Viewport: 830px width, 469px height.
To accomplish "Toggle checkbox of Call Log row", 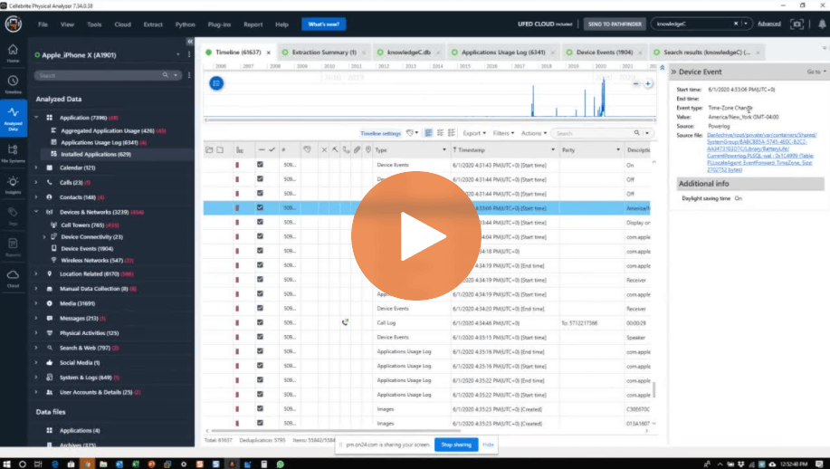I will tap(260, 322).
